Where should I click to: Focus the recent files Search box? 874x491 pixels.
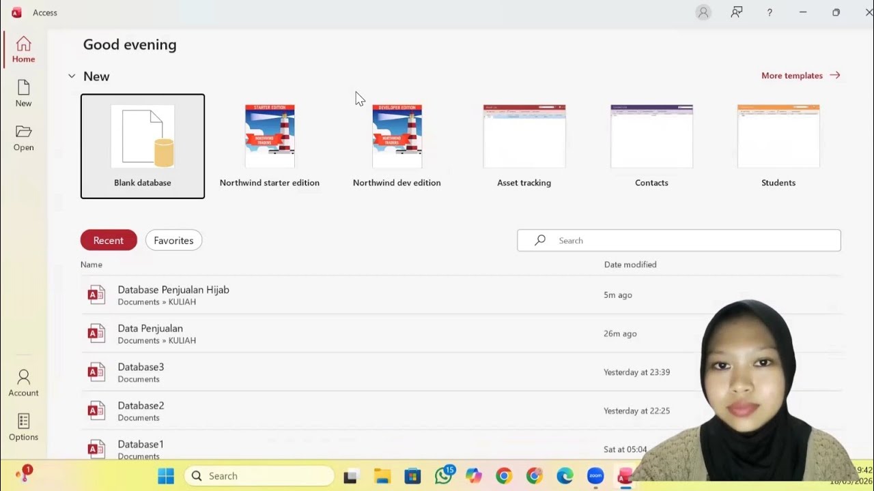679,240
